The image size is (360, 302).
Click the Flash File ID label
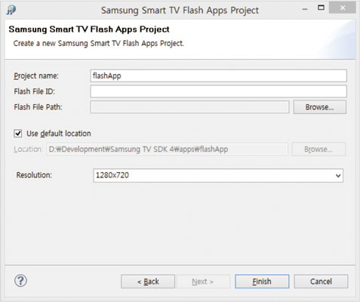coord(34,91)
